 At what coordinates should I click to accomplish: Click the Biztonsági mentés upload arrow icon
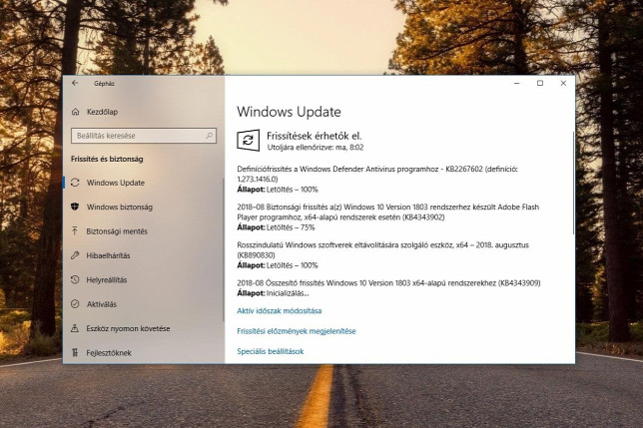(75, 231)
